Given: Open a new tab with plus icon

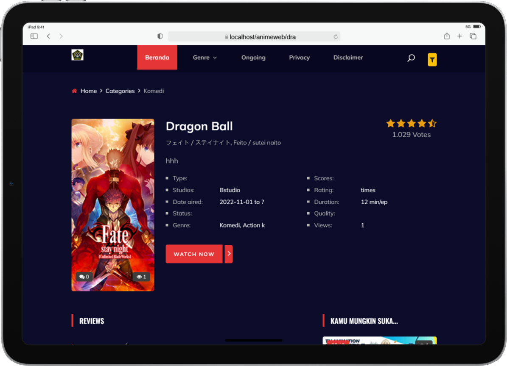Looking at the screenshot, I should click(x=459, y=36).
